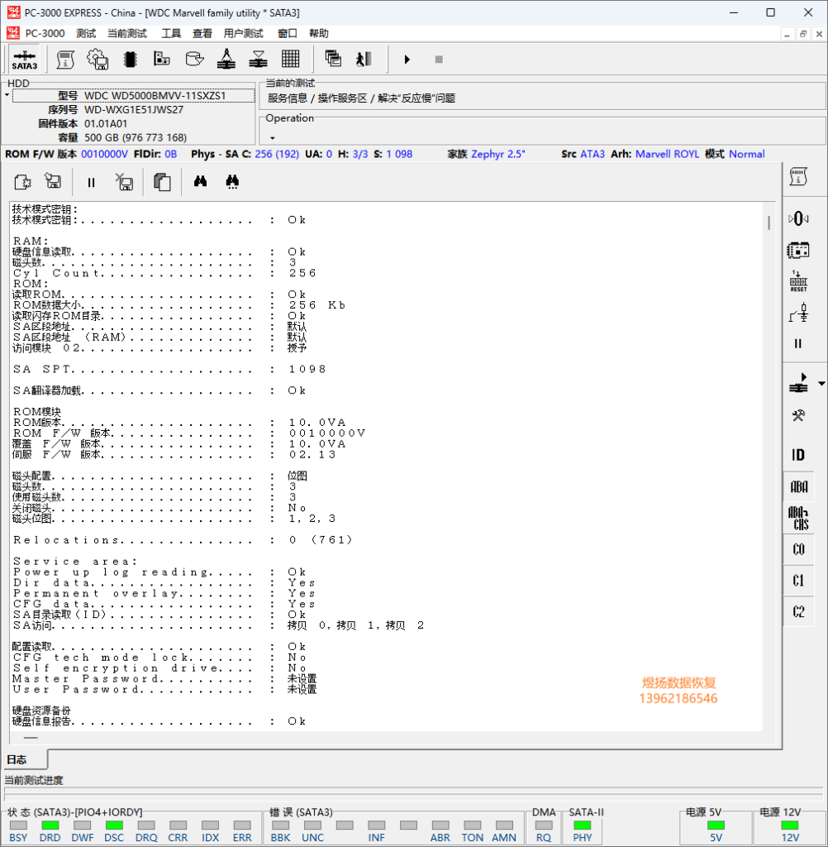The image size is (828, 847).
Task: Click the RESET icon in the sidebar
Action: tap(798, 281)
